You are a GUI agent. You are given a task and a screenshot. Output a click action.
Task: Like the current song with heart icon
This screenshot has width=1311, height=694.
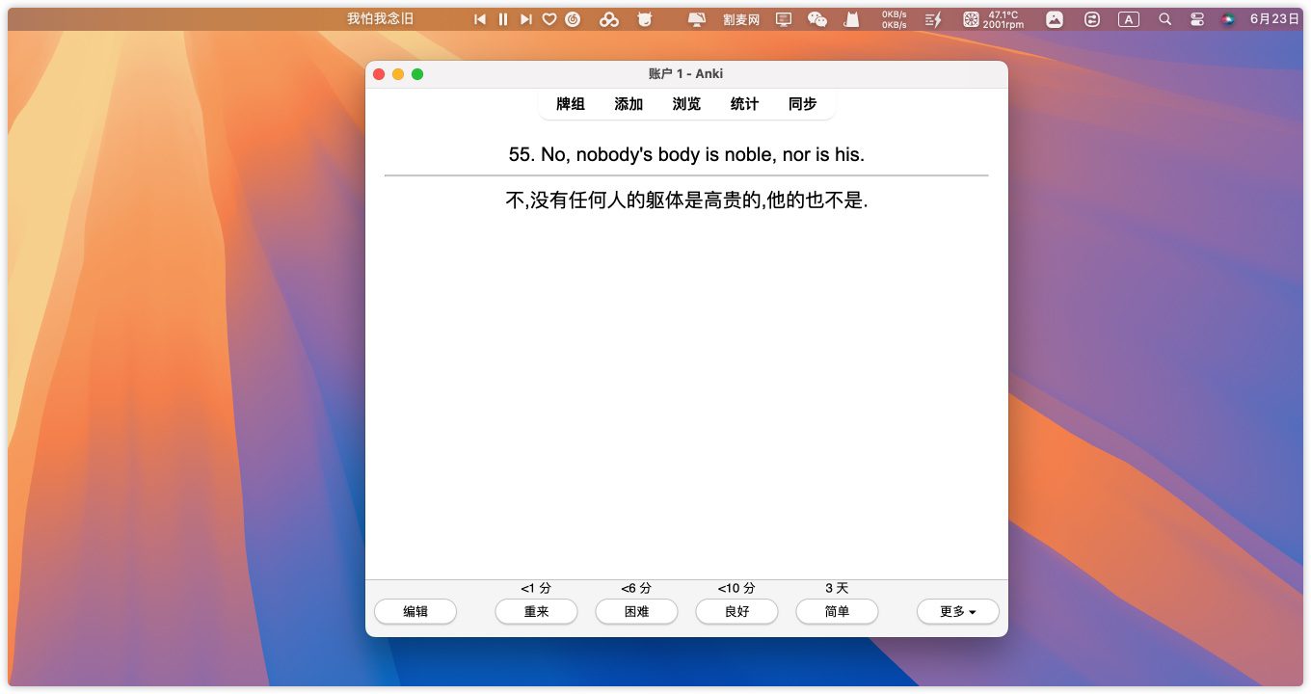point(549,19)
